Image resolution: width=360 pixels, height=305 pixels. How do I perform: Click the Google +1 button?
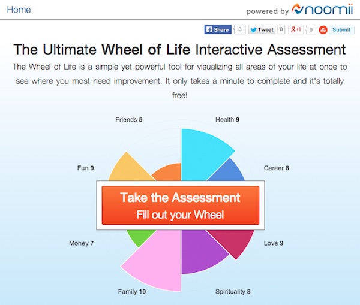point(296,29)
